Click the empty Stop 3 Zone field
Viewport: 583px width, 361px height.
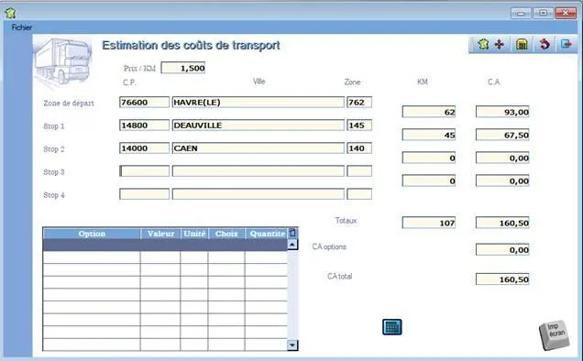click(x=359, y=171)
